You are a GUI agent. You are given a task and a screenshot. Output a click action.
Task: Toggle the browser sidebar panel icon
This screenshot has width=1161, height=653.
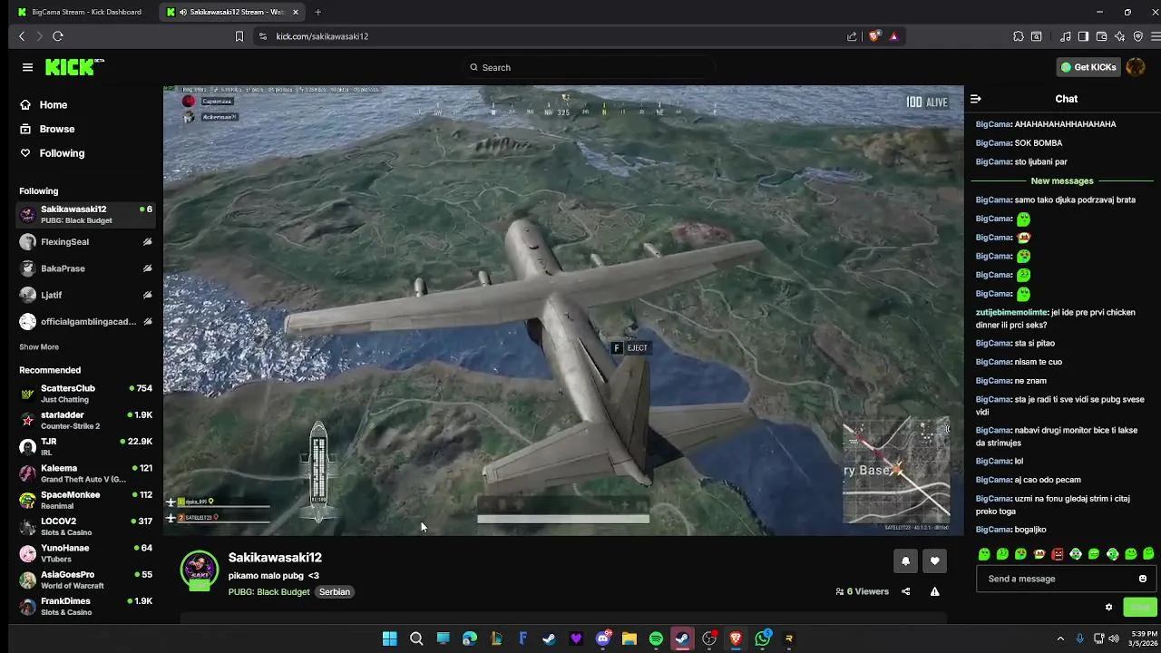(x=1083, y=36)
